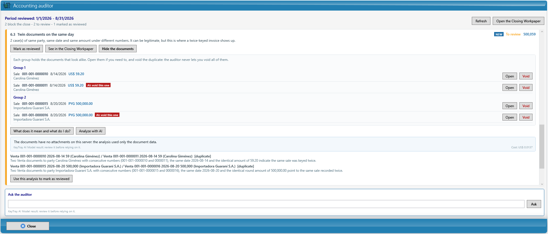Click the NEW badge on finding 6.3
The width and height of the screenshot is (548, 234).
pos(499,34)
